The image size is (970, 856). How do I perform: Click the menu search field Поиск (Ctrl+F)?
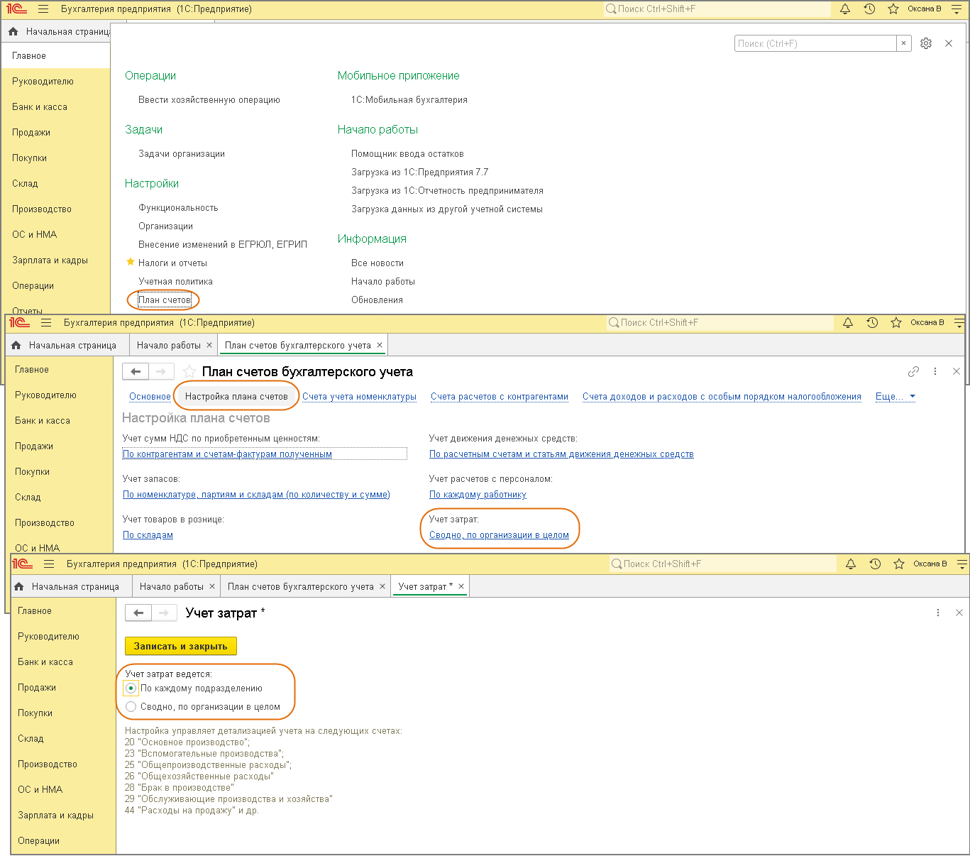(815, 43)
